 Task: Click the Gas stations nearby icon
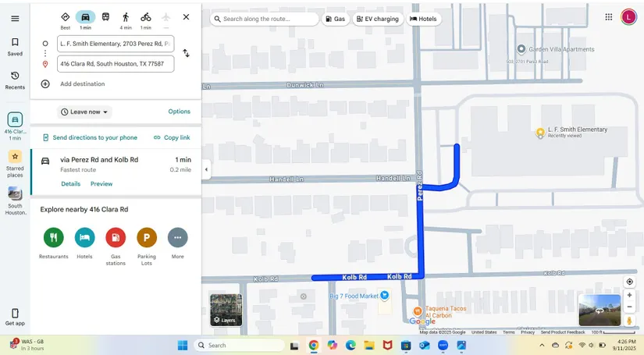point(116,237)
